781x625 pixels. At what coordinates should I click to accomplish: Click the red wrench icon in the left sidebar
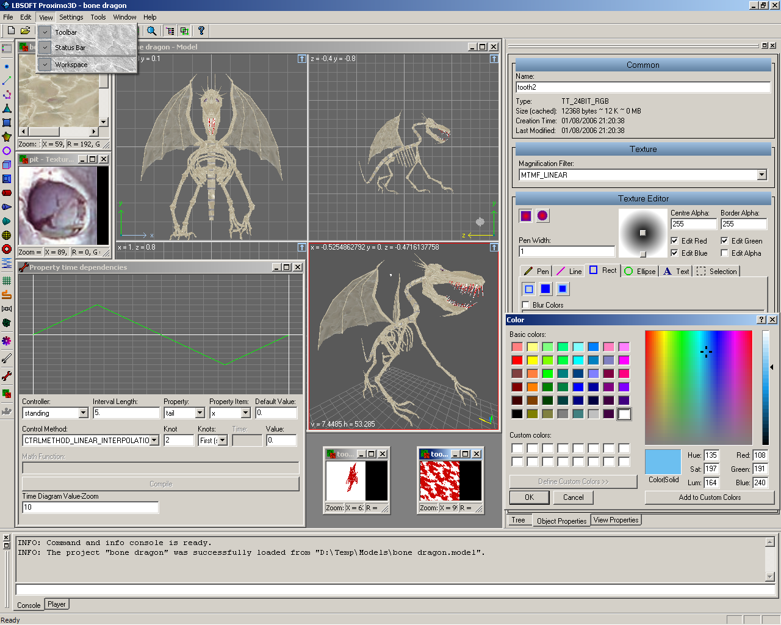point(7,376)
